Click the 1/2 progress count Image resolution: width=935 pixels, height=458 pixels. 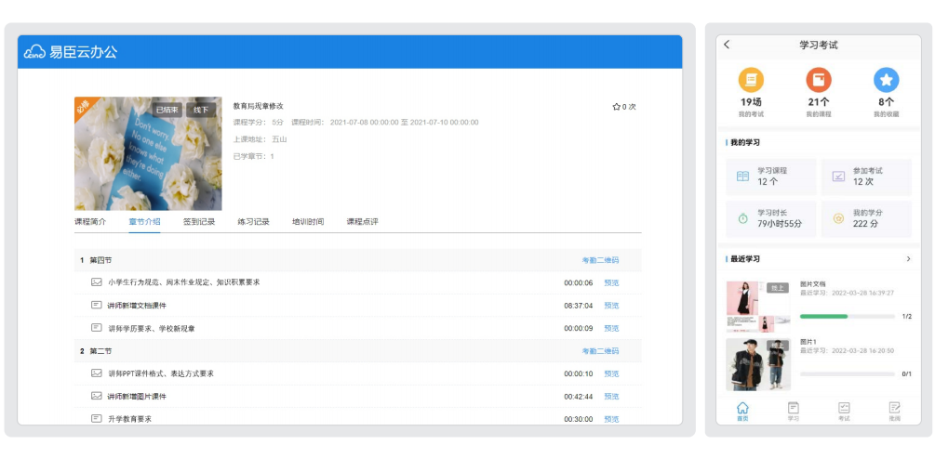tap(906, 316)
